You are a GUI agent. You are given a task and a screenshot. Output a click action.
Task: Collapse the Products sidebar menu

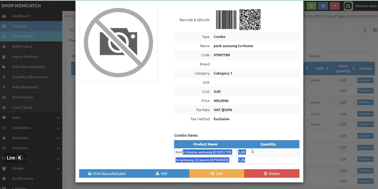click(58, 26)
